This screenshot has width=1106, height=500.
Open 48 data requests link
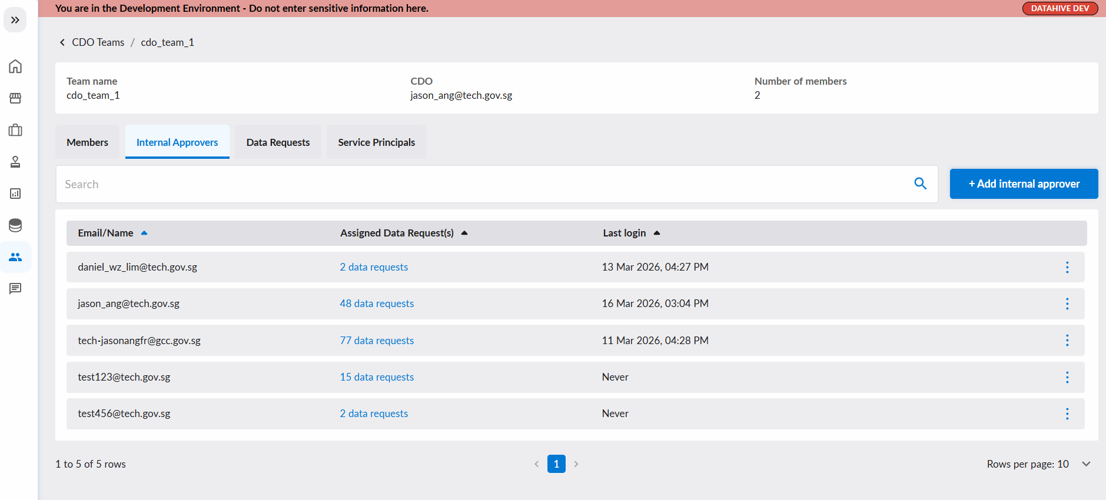(377, 304)
